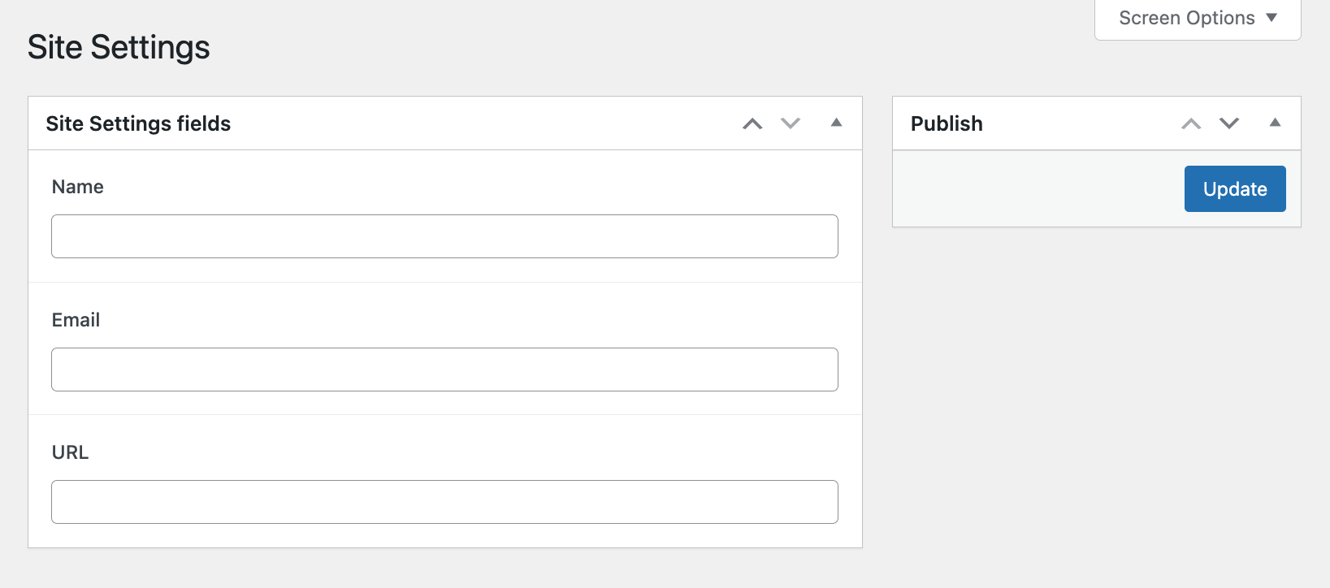Image resolution: width=1330 pixels, height=588 pixels.
Task: Move the Site Settings fields box up
Action: coord(752,123)
